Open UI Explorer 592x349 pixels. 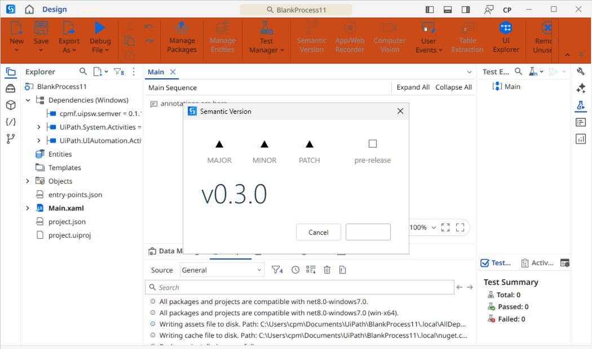[x=506, y=37]
